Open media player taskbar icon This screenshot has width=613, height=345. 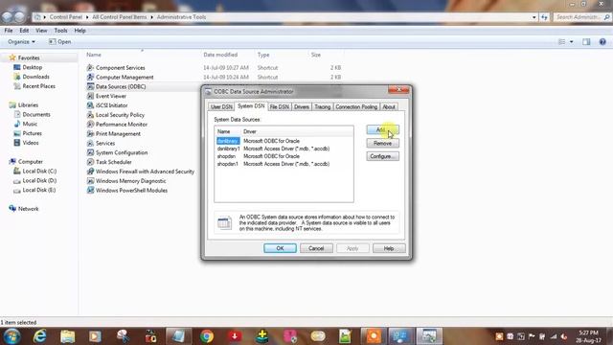point(95,336)
